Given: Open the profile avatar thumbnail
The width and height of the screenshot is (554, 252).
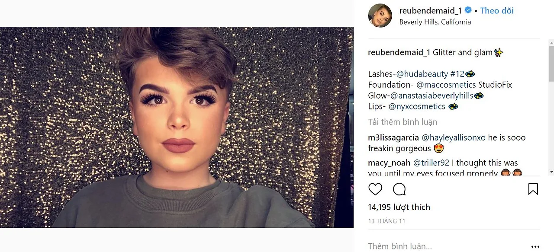Looking at the screenshot, I should tap(380, 16).
